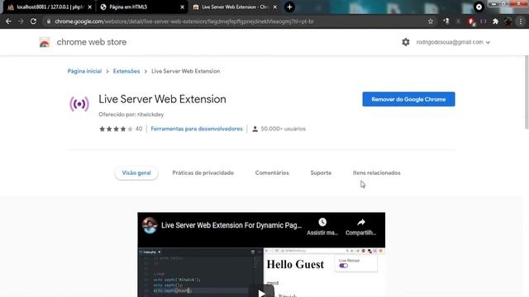Click the 40 ratings count

click(139, 129)
